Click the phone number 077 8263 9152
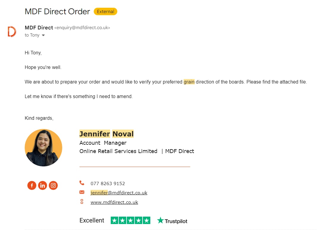 108,183
